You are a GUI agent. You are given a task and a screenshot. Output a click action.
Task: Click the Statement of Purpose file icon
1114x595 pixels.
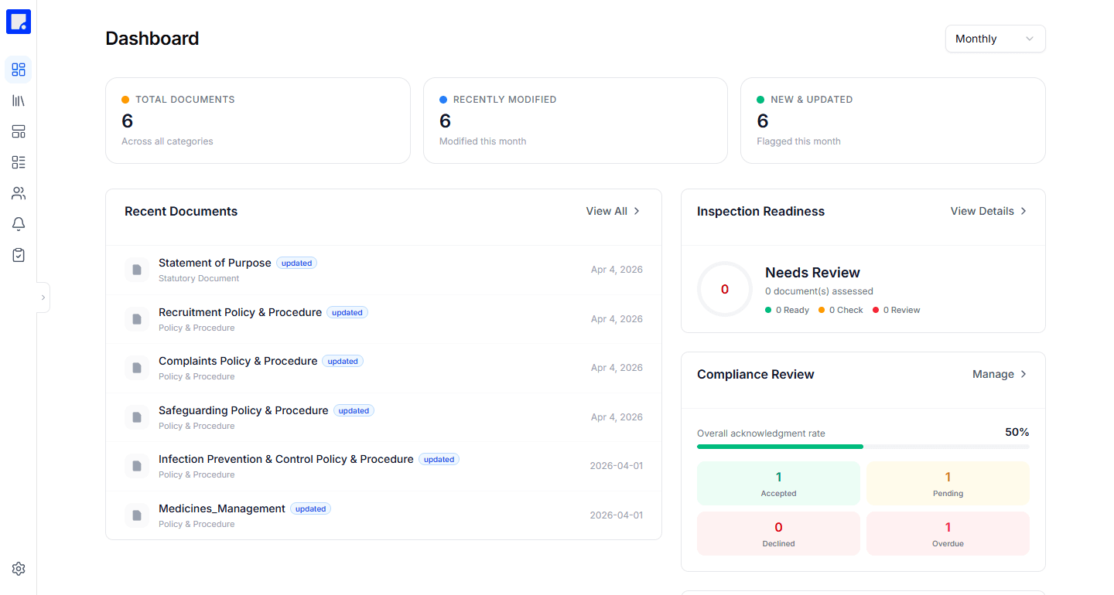coord(137,270)
